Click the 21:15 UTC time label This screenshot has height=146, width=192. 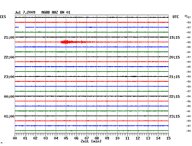pyautogui.click(x=175, y=77)
